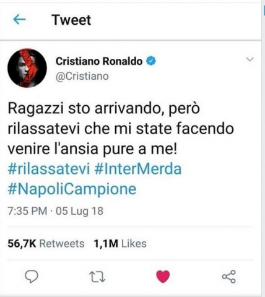
Task: Open the Cristiano Ronaldo display name
Action: [x=99, y=61]
